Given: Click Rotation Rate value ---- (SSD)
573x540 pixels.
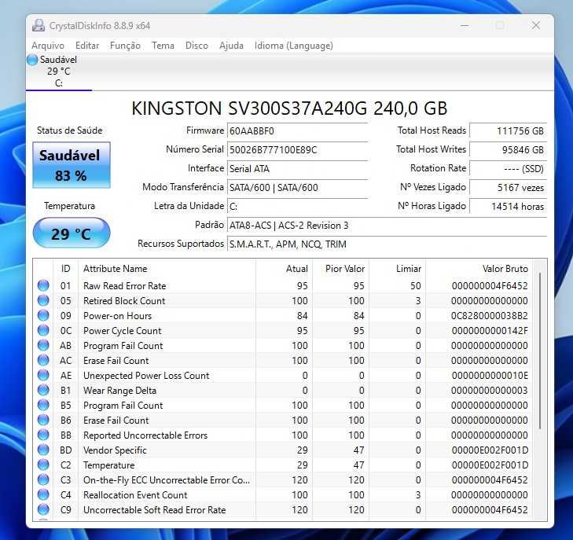Looking at the screenshot, I should coord(509,169).
